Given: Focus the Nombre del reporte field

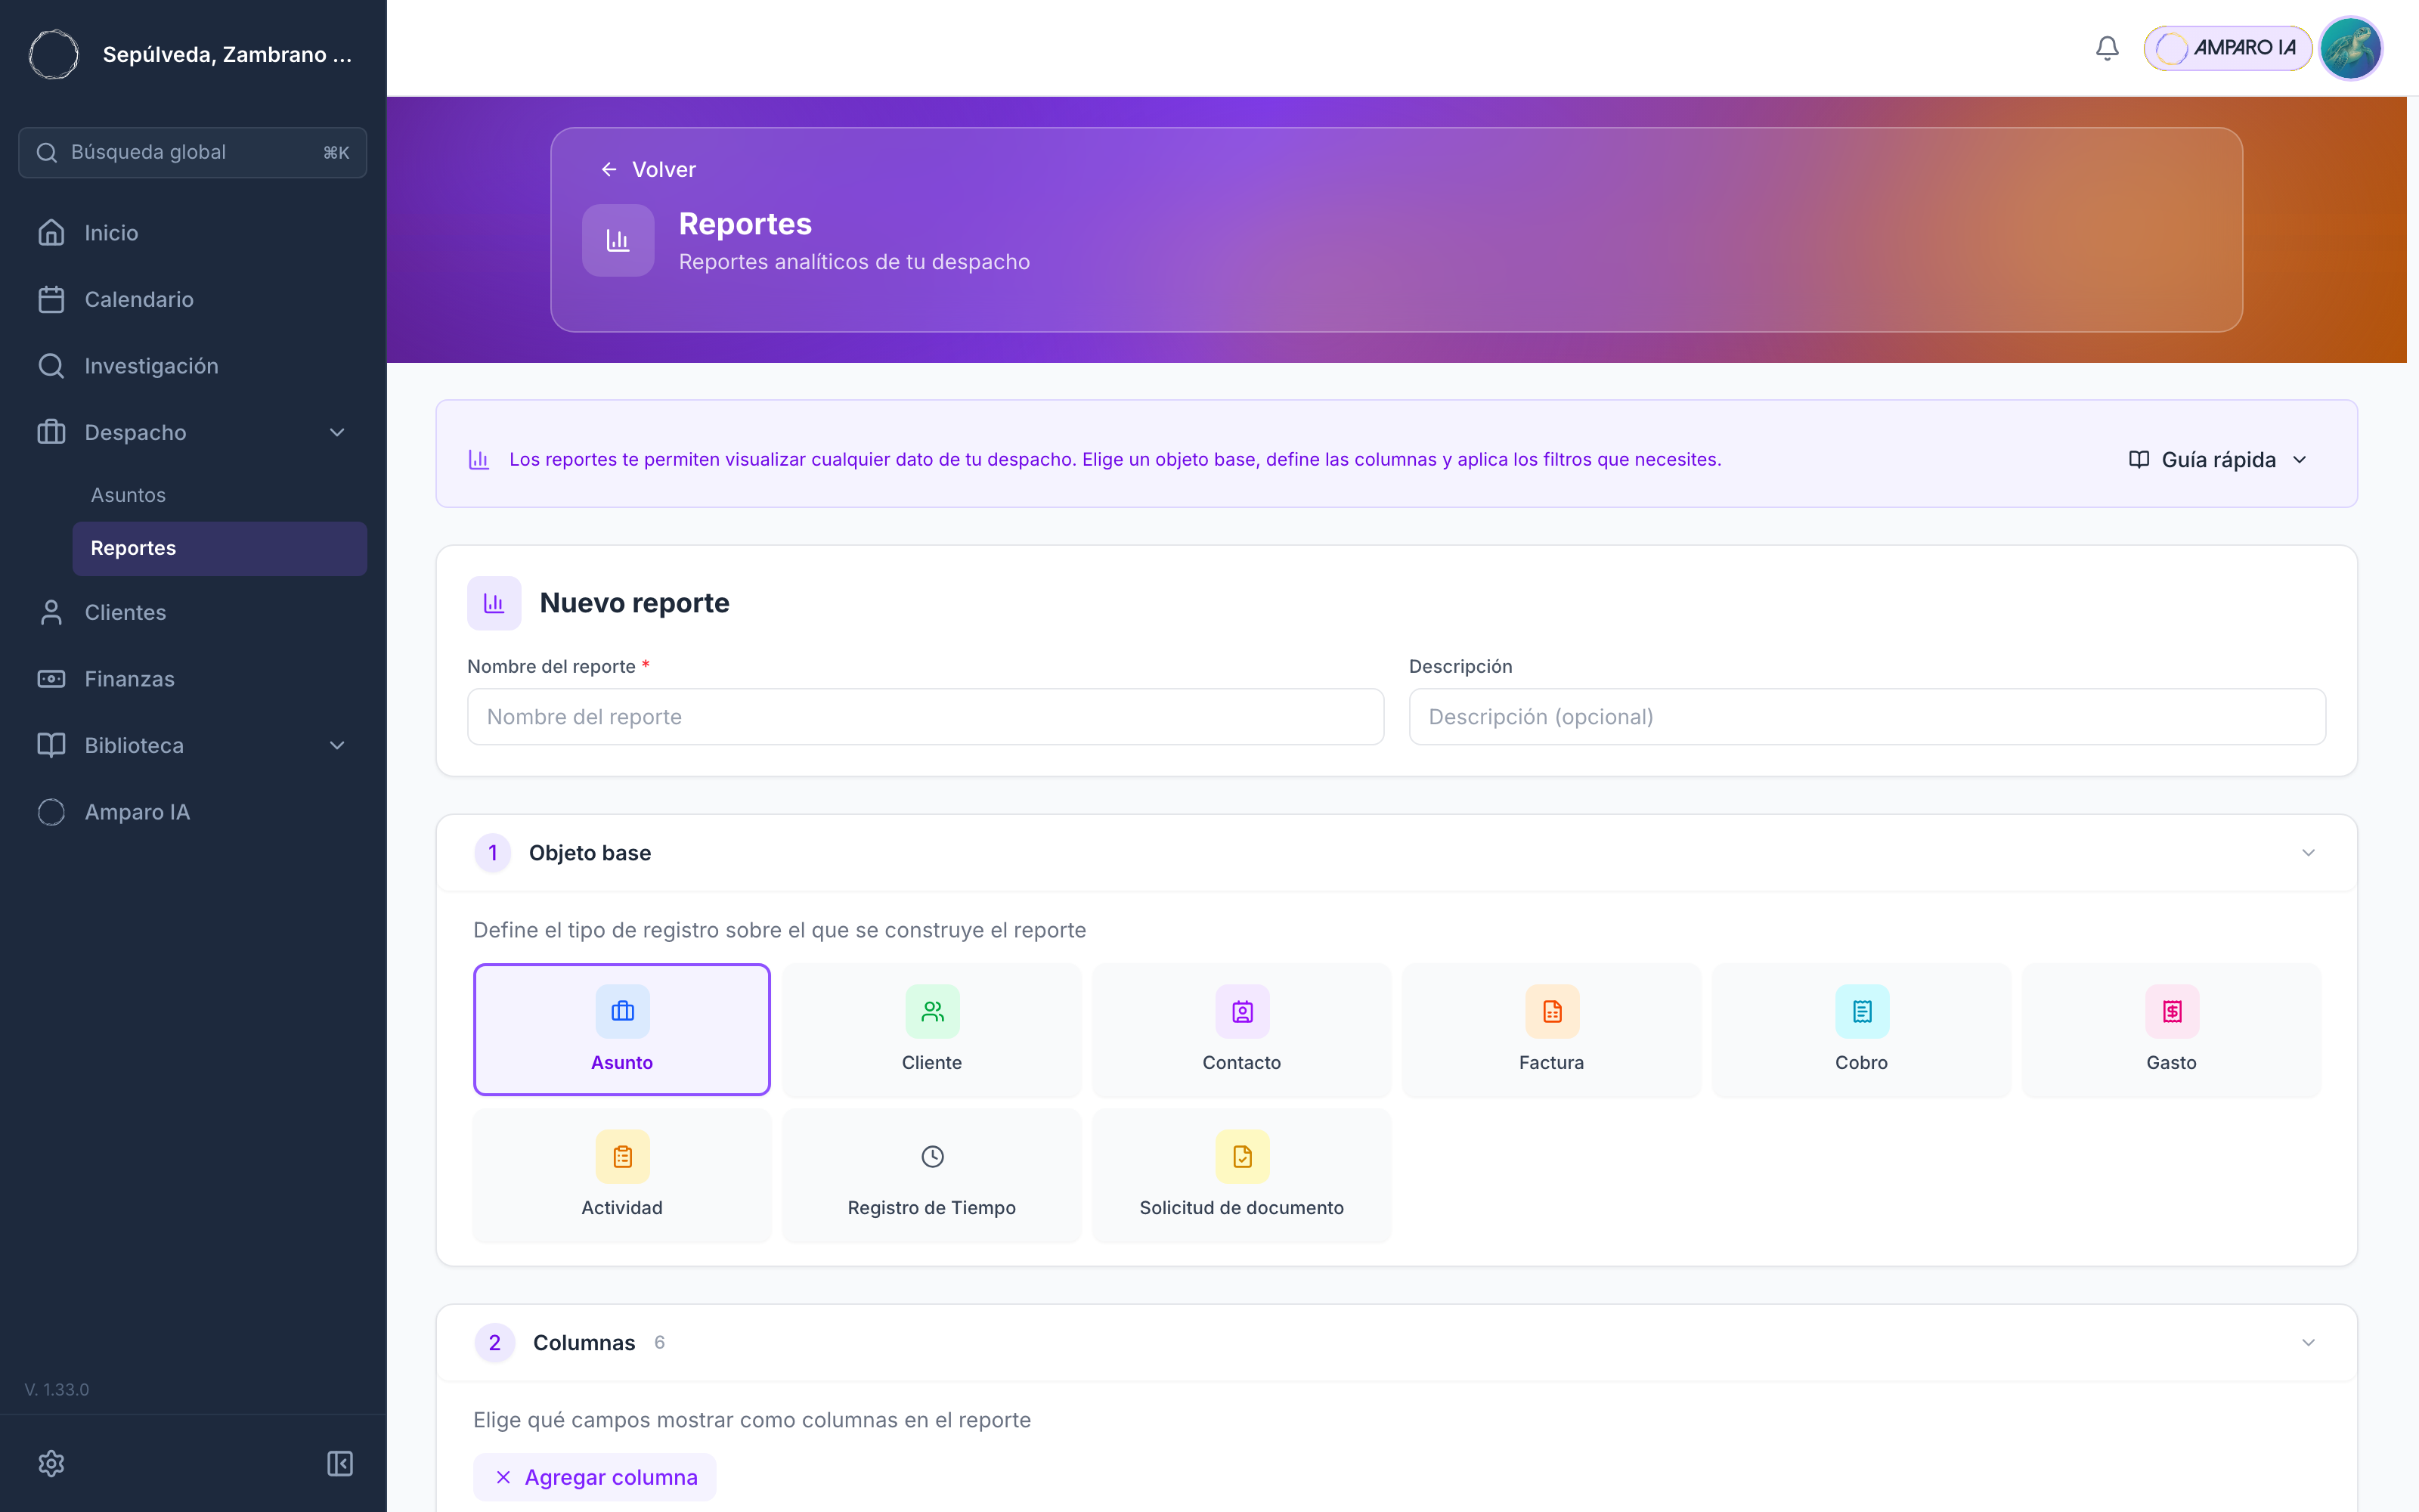Looking at the screenshot, I should pyautogui.click(x=925, y=717).
